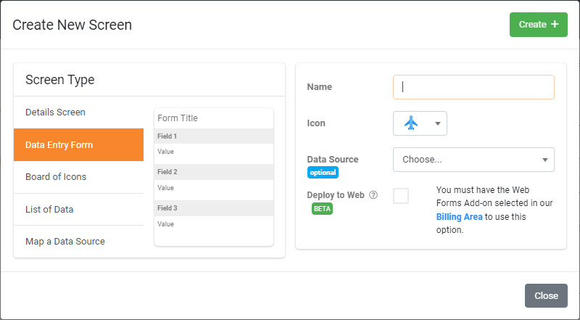Open the Billing Area link

[460, 217]
